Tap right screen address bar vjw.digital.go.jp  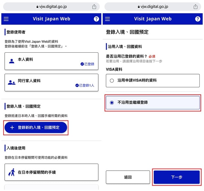point(153,7)
